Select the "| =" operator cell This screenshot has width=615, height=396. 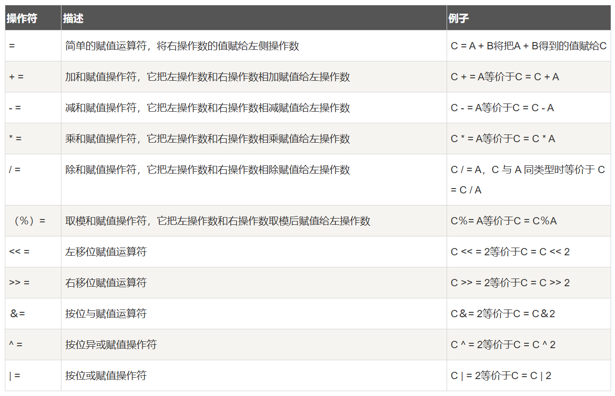click(15, 376)
